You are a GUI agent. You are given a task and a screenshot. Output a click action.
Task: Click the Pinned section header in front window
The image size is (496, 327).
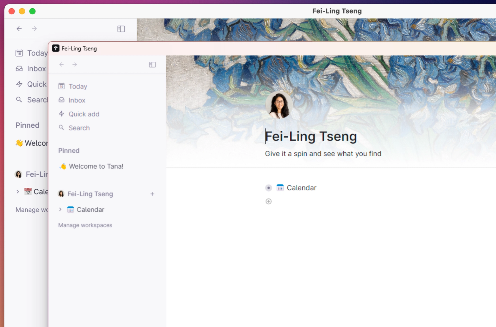tap(69, 151)
